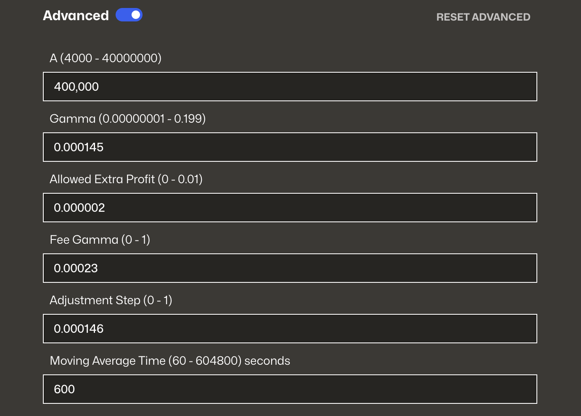Click the Fee Gamma (0 - 1) label
The width and height of the screenshot is (581, 416).
point(100,240)
